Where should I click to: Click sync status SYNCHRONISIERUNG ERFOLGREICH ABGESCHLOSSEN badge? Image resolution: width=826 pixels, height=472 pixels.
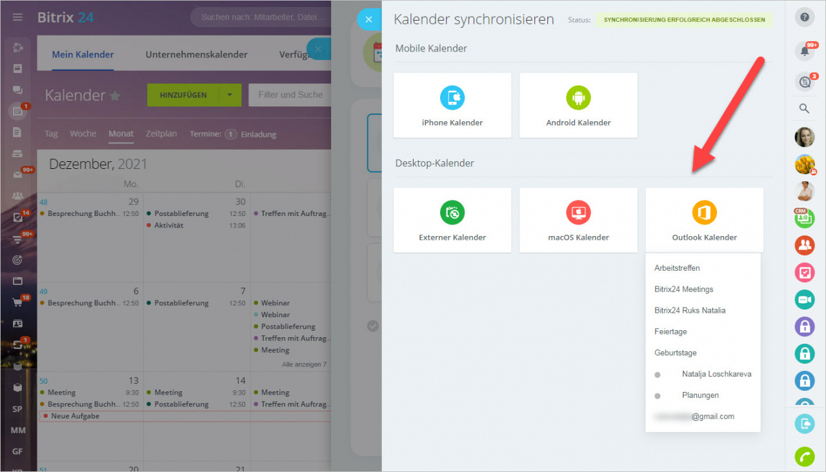click(x=684, y=20)
